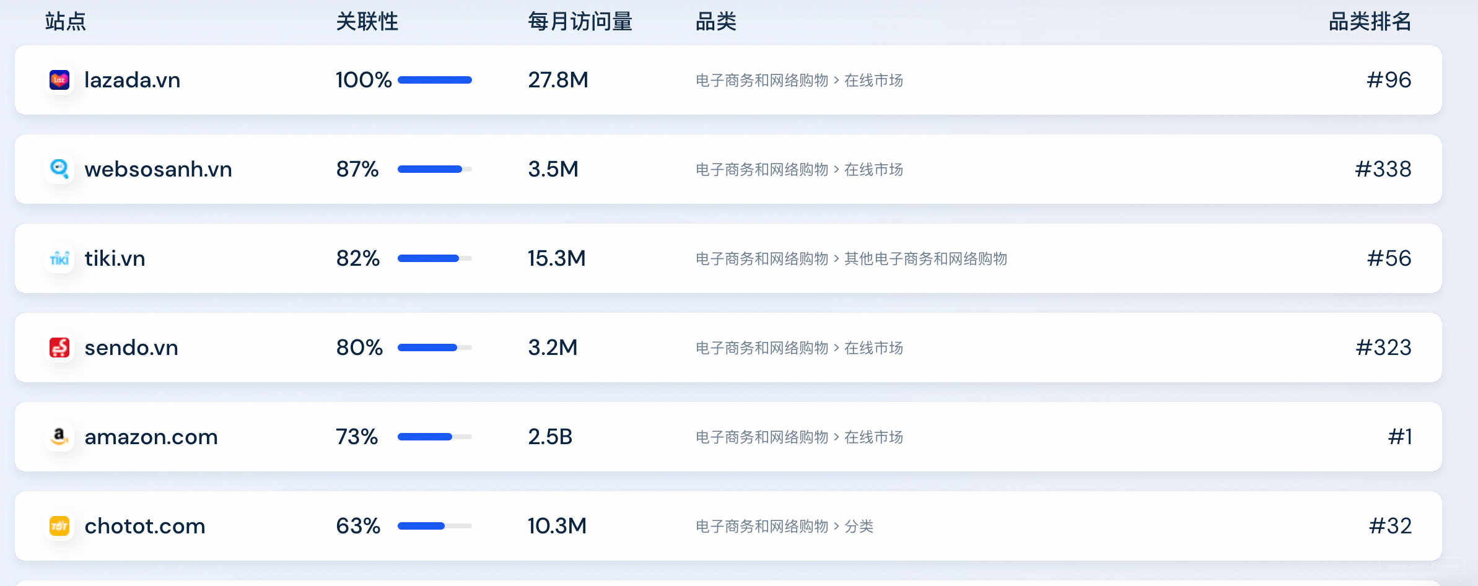Open the tiki.vn site link
Screen dimensions: 1478x586
pos(115,258)
